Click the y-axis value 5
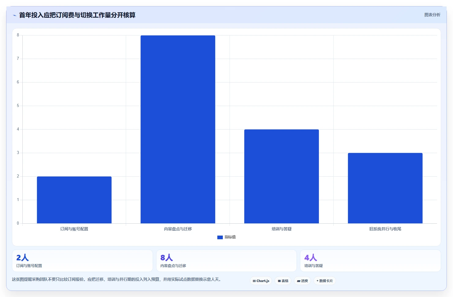 18,106
